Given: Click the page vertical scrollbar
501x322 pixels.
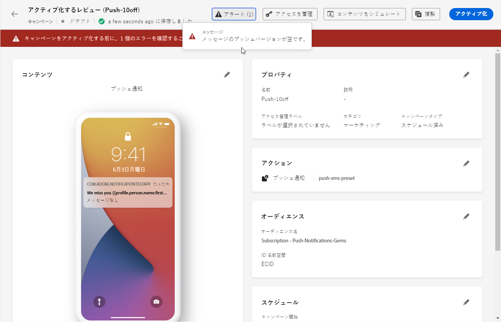Looking at the screenshot, I should (x=498, y=152).
